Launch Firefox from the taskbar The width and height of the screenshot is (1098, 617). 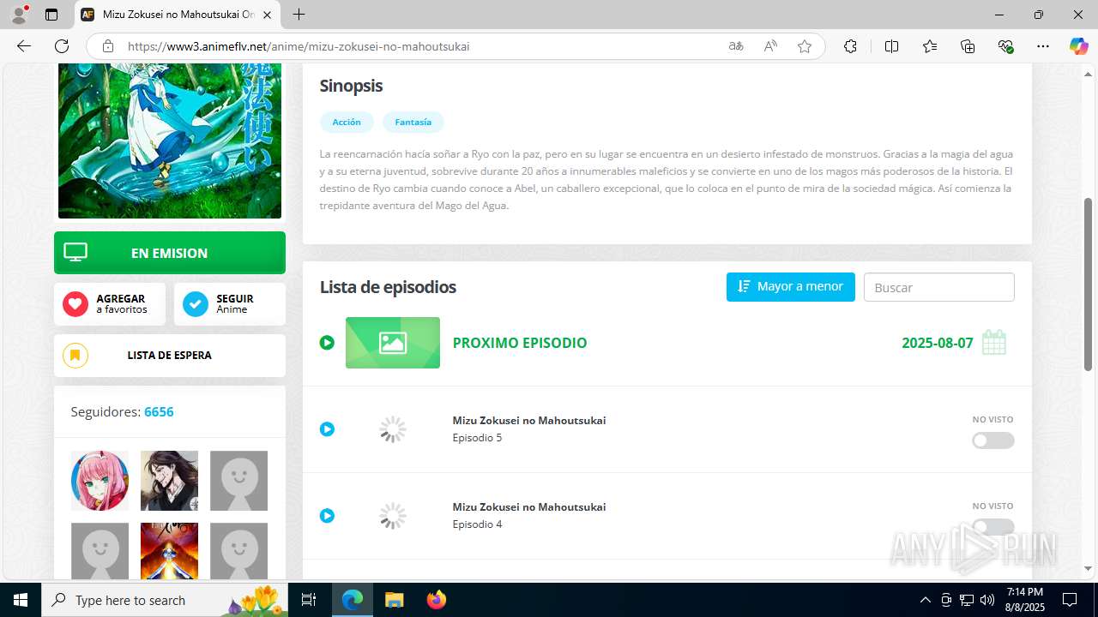point(437,600)
